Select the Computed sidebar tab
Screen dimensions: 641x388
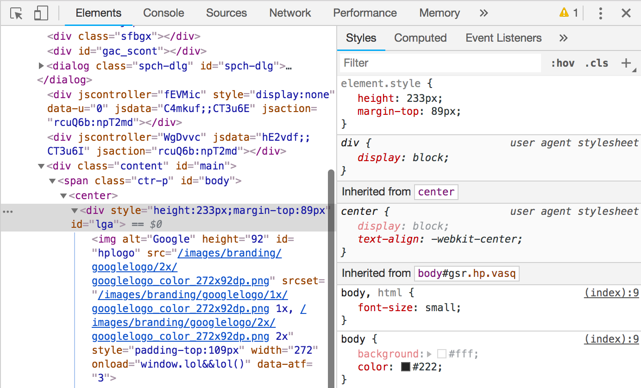coord(421,38)
